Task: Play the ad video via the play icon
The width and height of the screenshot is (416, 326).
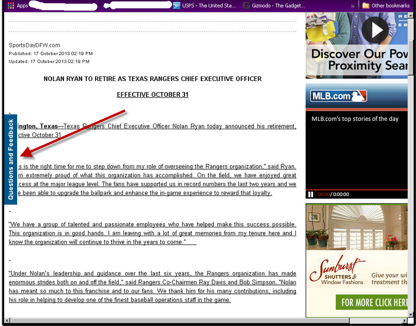Action: tap(375, 30)
